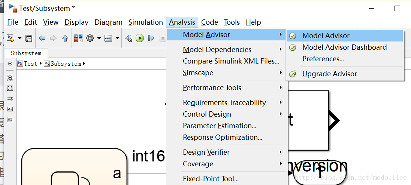Open the Help menu
This screenshot has height=185, width=411.
coord(253,22)
